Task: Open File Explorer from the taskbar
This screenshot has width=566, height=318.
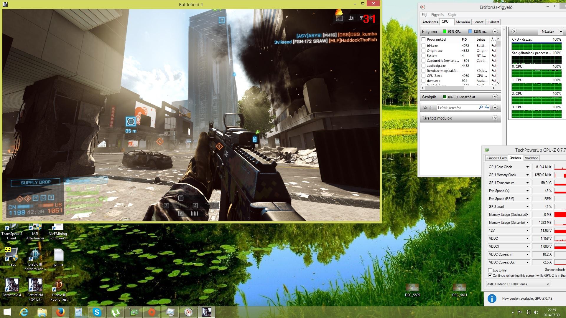Action: click(42, 312)
